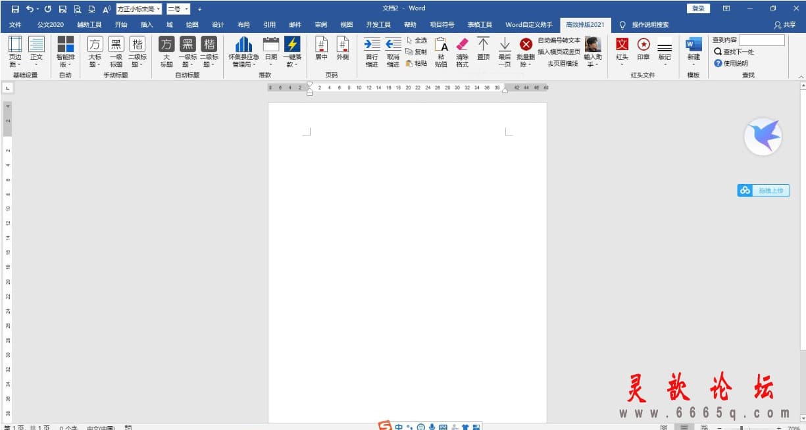Click the horizontal ruler's right margin area

526,87
